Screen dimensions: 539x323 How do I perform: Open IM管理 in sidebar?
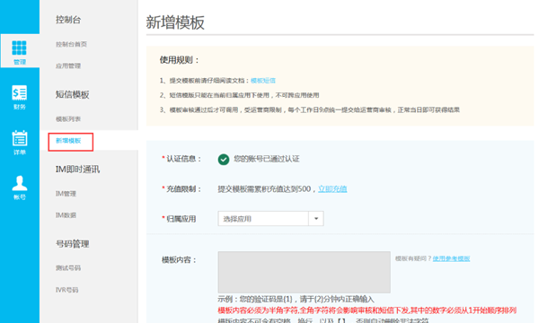click(66, 194)
